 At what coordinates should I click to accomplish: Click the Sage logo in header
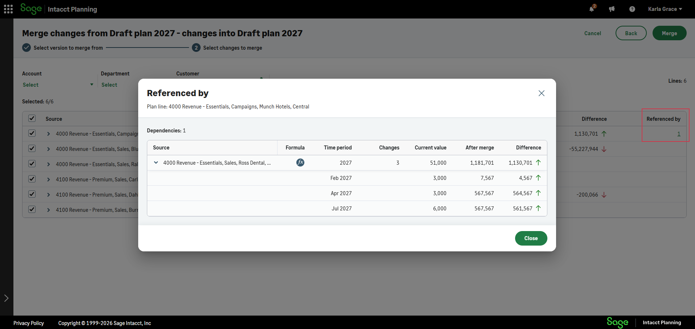pyautogui.click(x=31, y=9)
